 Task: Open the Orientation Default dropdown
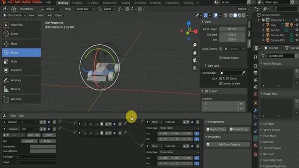pyautogui.click(x=51, y=9)
